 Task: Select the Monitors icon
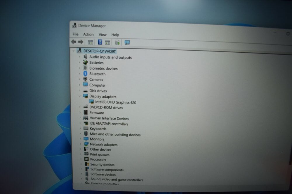click(x=86, y=138)
